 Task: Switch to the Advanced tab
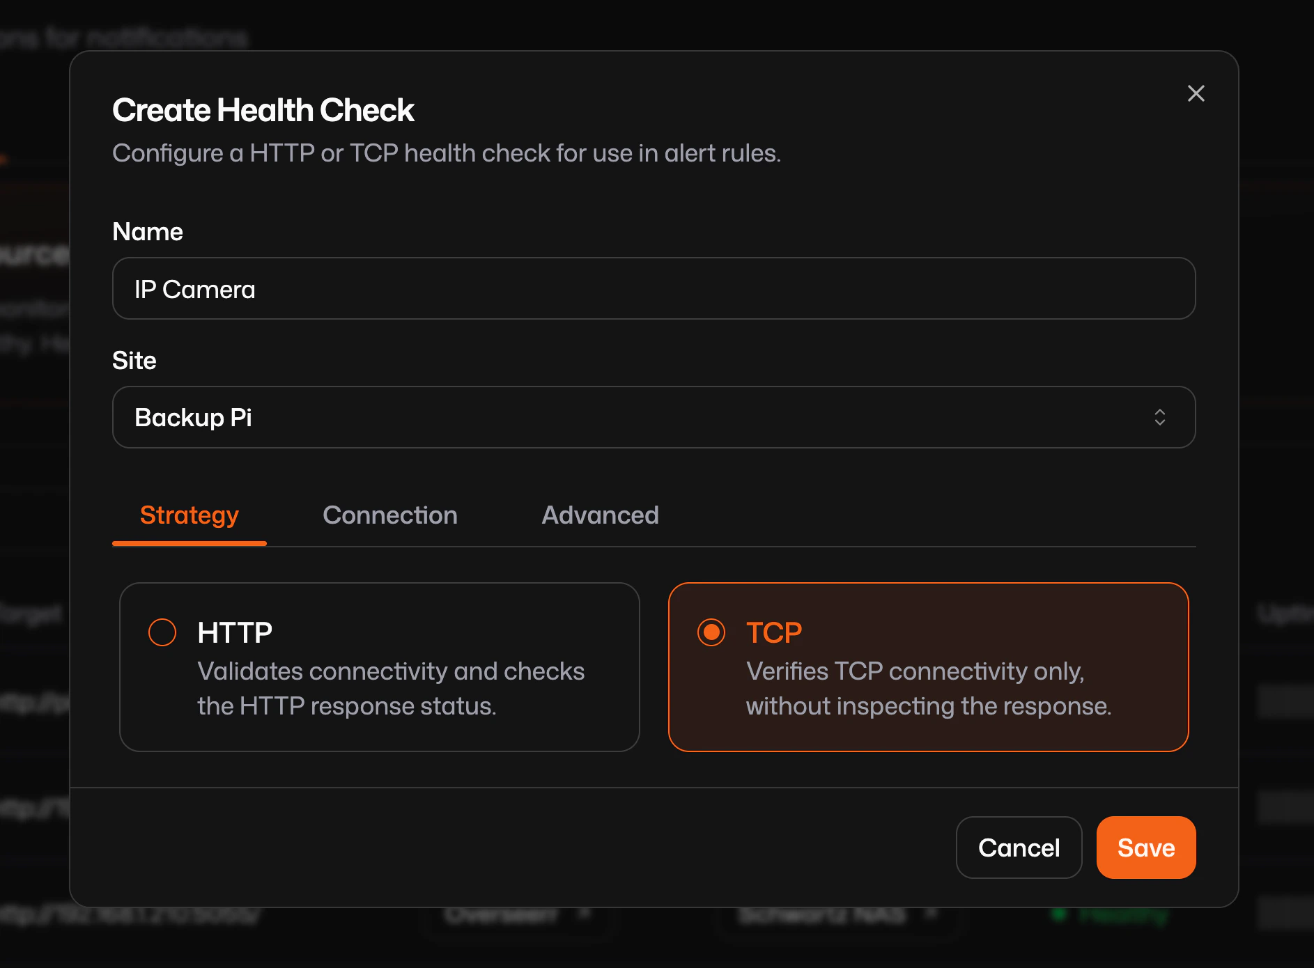[x=599, y=515]
